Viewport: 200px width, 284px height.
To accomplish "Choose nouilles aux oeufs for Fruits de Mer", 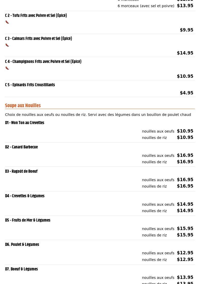I will pos(158,229).
